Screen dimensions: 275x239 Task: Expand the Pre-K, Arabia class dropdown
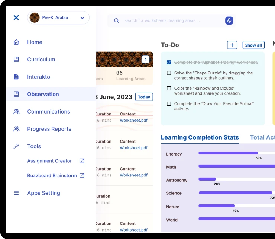coord(82,17)
